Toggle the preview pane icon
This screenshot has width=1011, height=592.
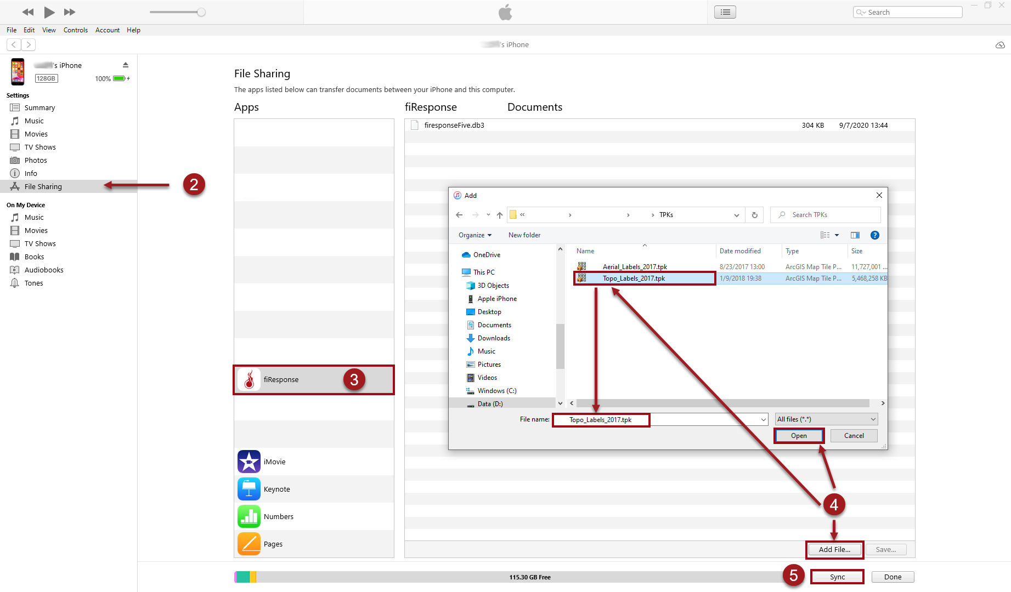coord(855,235)
